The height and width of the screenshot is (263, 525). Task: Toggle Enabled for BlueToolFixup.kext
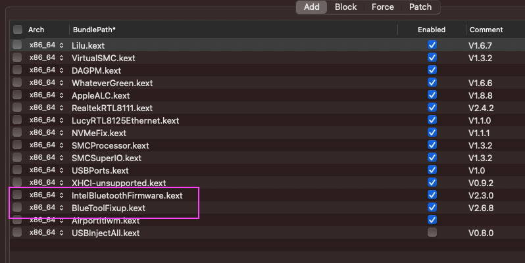pos(432,208)
